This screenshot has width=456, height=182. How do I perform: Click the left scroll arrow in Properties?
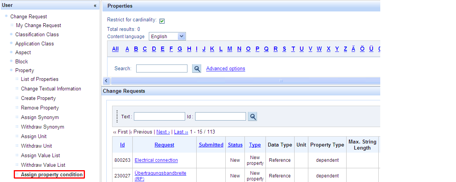(x=106, y=81)
